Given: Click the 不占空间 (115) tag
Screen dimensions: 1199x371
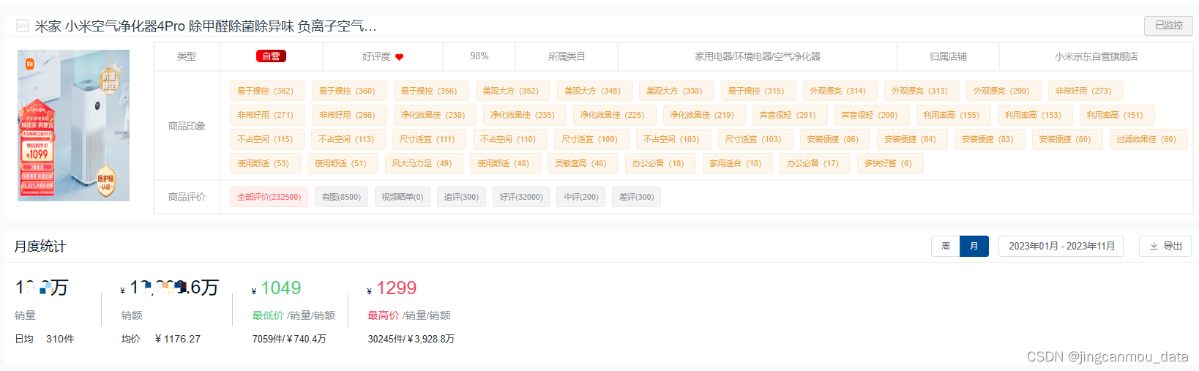Looking at the screenshot, I should point(267,139).
